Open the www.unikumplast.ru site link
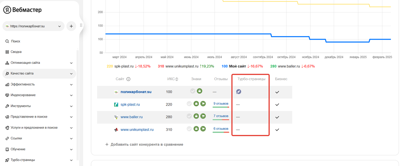Viewport: 402px width, 166px height. pyautogui.click(x=137, y=130)
